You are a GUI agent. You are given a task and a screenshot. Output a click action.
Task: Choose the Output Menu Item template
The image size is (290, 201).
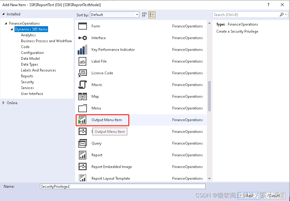pyautogui.click(x=141, y=120)
